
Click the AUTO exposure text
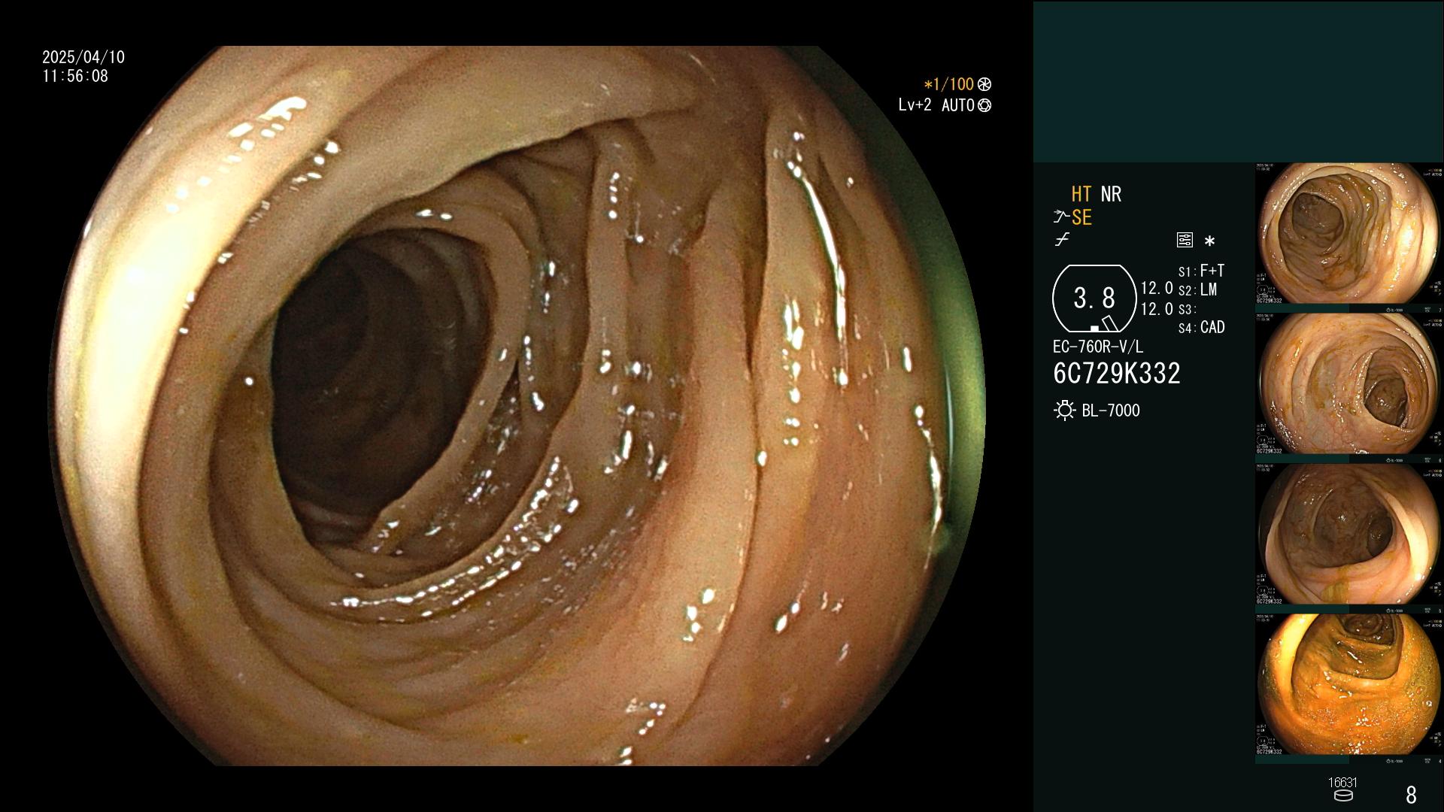click(958, 105)
